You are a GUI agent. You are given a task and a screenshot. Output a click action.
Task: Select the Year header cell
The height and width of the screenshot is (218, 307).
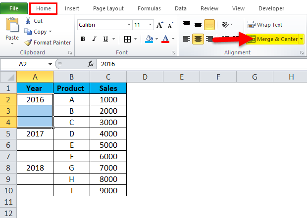[x=35, y=88]
